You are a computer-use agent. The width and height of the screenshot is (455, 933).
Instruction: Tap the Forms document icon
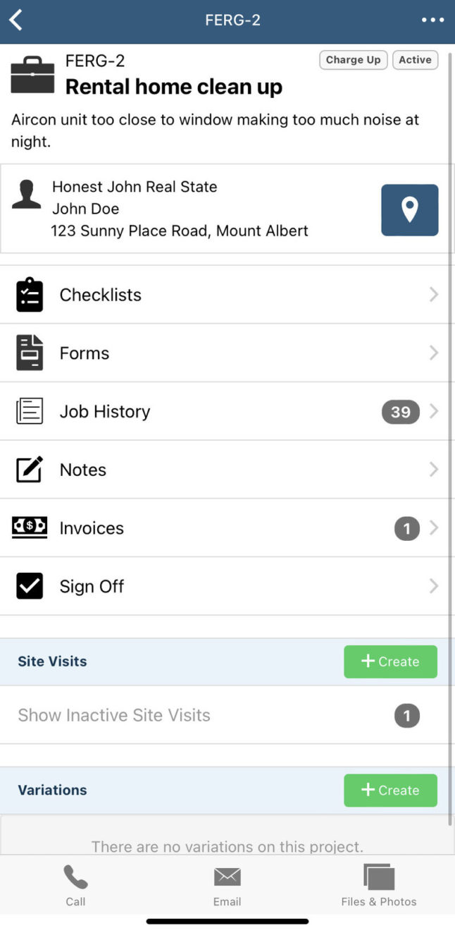[x=30, y=353]
